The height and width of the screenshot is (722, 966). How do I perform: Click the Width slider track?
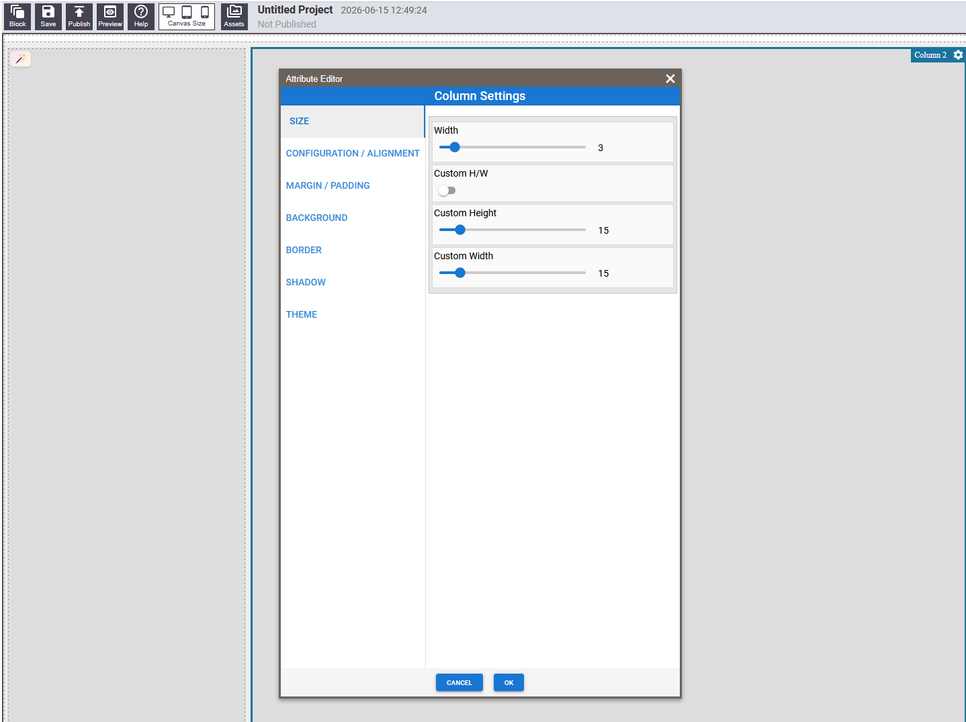point(513,147)
